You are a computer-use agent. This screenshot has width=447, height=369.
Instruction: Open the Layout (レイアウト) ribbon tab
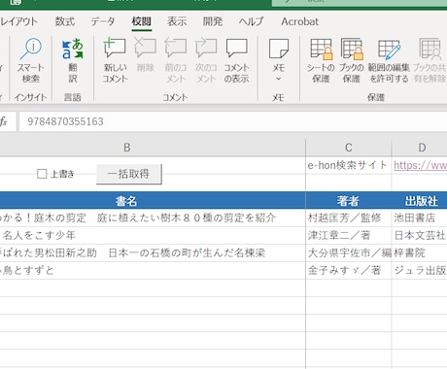(x=18, y=21)
